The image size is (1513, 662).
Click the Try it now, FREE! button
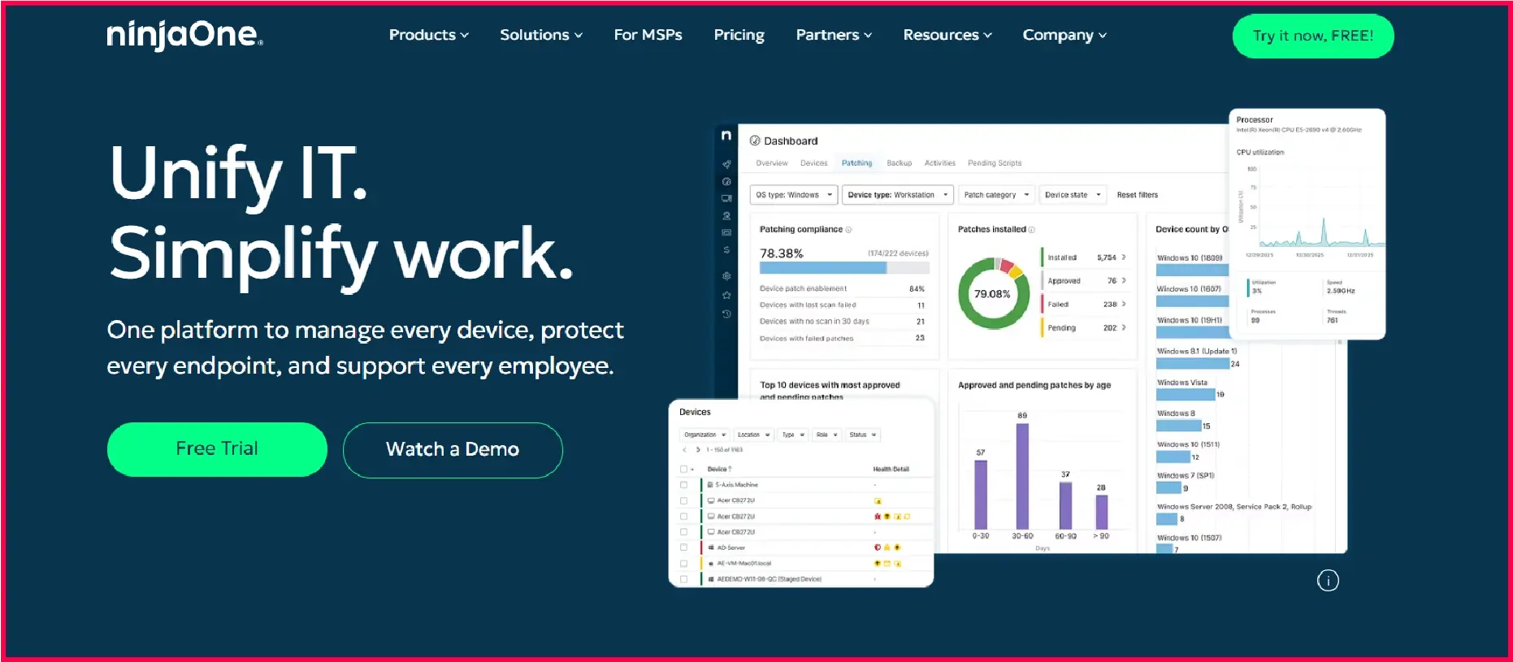(1313, 36)
